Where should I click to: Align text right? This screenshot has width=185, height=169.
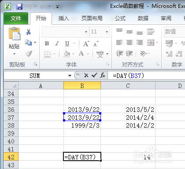coord(140,43)
